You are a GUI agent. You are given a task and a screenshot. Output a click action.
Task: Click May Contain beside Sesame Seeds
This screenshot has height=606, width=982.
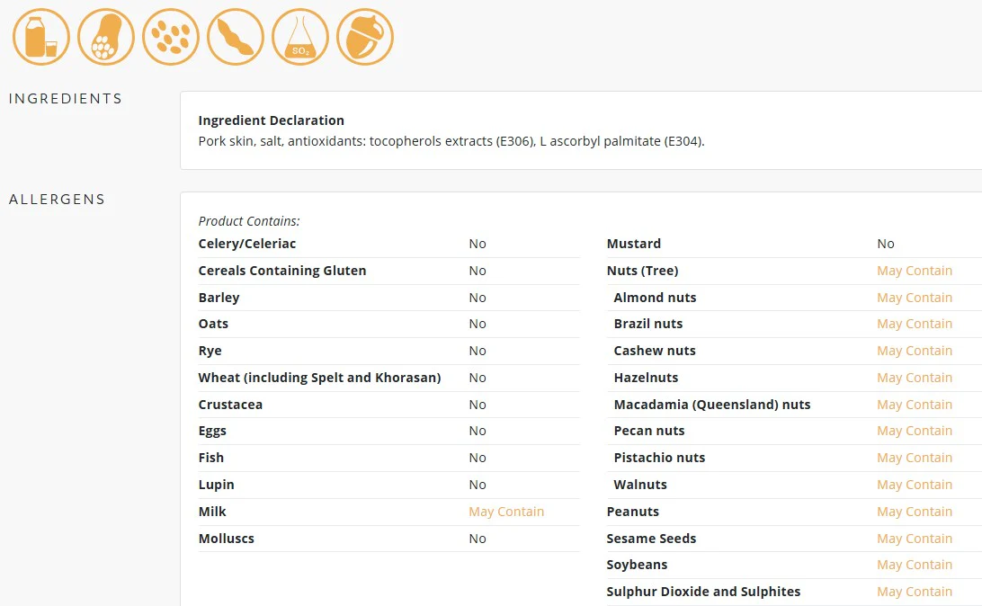915,539
